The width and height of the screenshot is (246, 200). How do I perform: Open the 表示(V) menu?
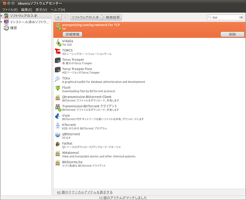(41, 10)
